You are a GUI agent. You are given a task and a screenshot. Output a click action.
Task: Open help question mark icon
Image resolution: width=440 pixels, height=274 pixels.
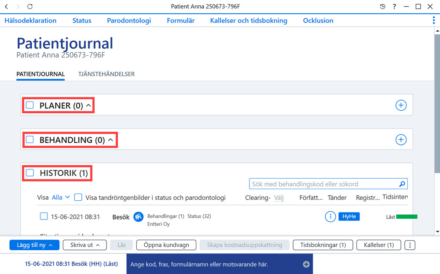click(394, 7)
